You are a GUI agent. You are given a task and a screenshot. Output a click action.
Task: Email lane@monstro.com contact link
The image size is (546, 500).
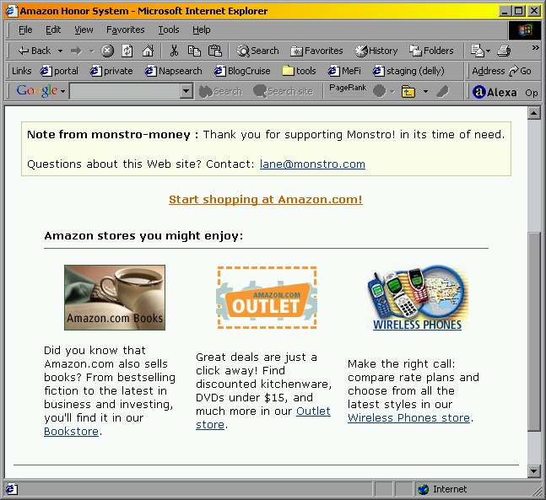[x=312, y=164]
